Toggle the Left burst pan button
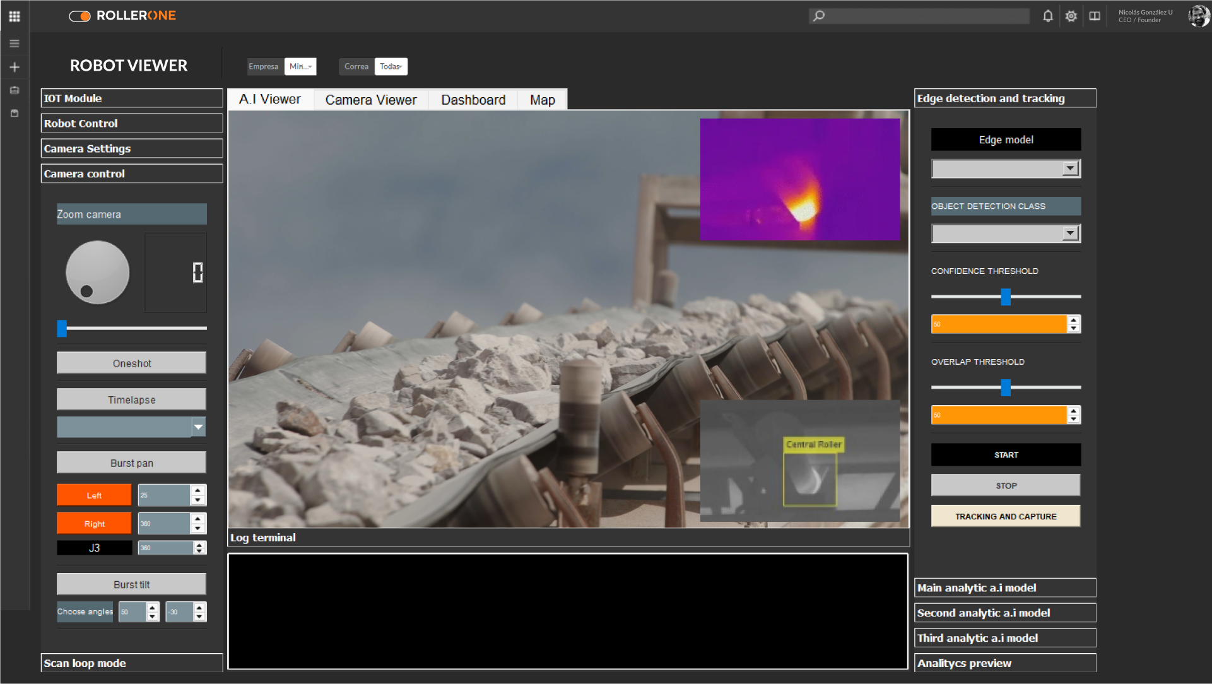Viewport: 1212px width, 684px height. click(x=94, y=495)
